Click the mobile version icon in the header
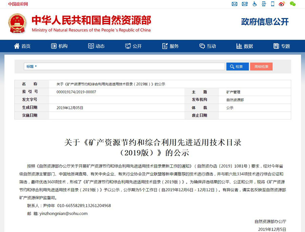Image resolution: width=305 pixels, height=232 pixels. (272, 4)
